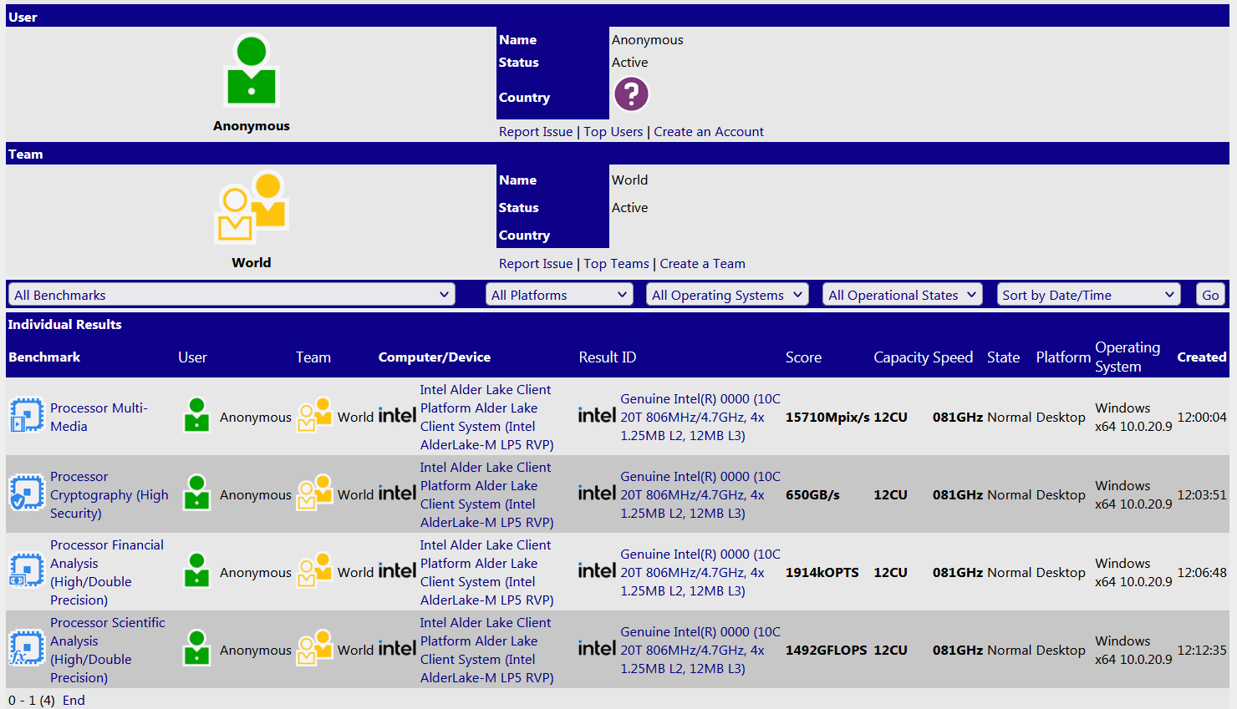The width and height of the screenshot is (1237, 709).
Task: Click Intel device logo in Cryptography row
Action: coord(397,493)
